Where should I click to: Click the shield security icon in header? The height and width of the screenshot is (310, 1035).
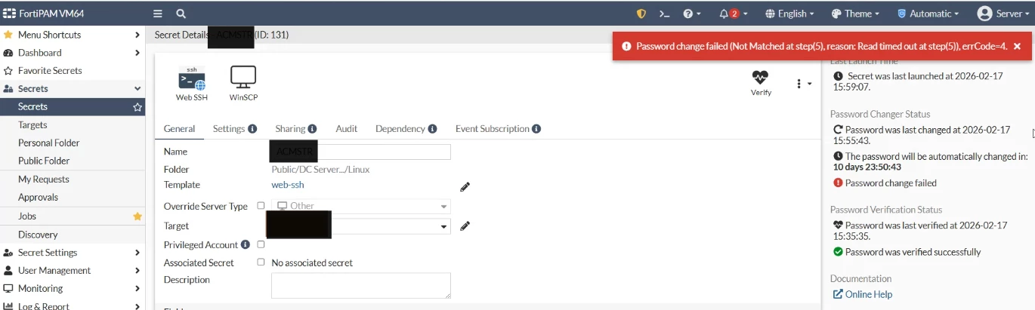641,14
